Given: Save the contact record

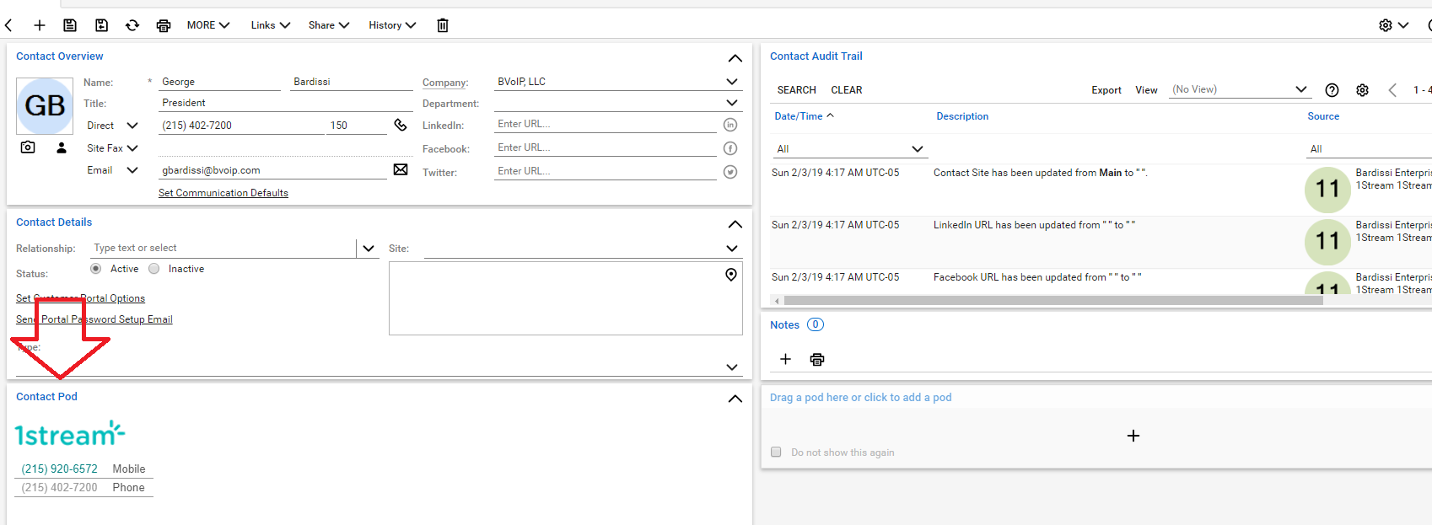Looking at the screenshot, I should (70, 25).
